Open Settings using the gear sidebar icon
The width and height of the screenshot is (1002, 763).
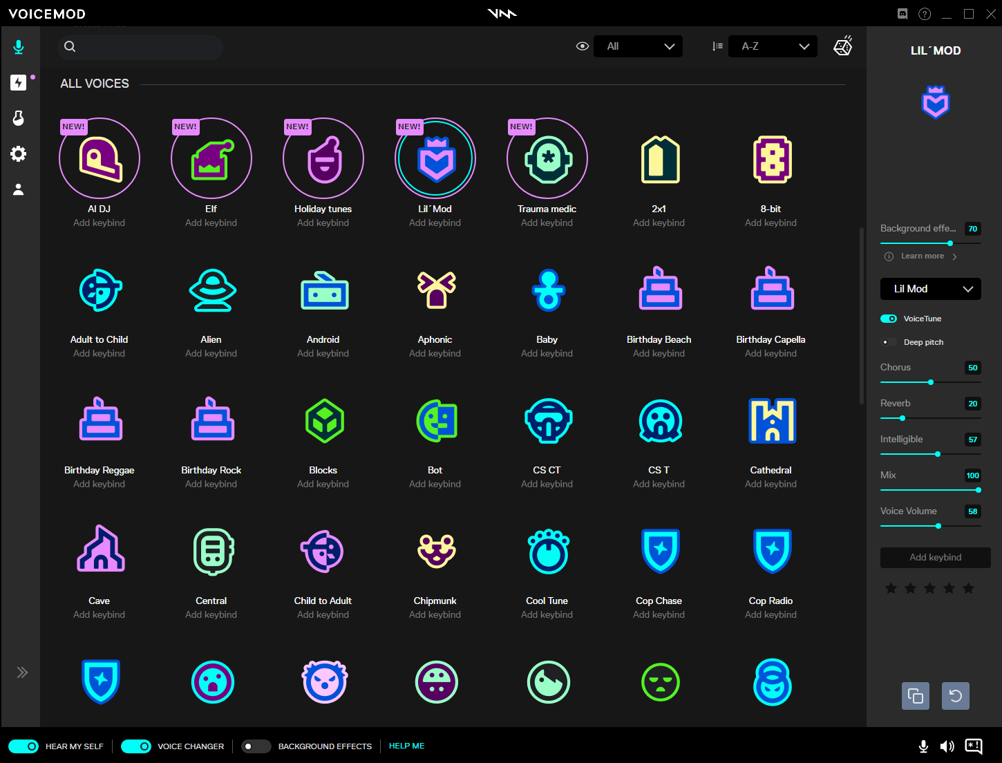18,154
